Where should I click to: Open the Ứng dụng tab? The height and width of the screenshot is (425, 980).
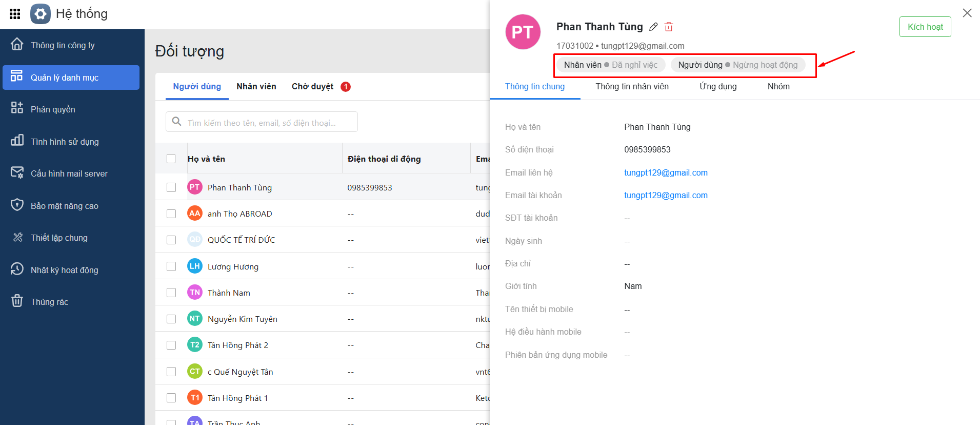point(718,86)
